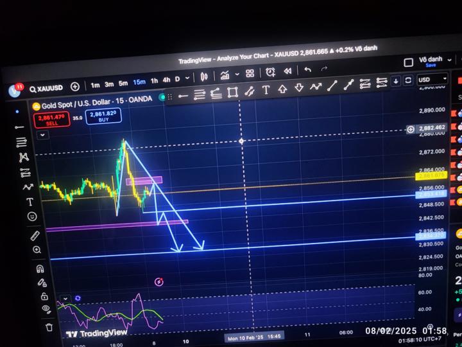Start bar replay mode
The width and height of the screenshot is (462, 347).
(287, 71)
